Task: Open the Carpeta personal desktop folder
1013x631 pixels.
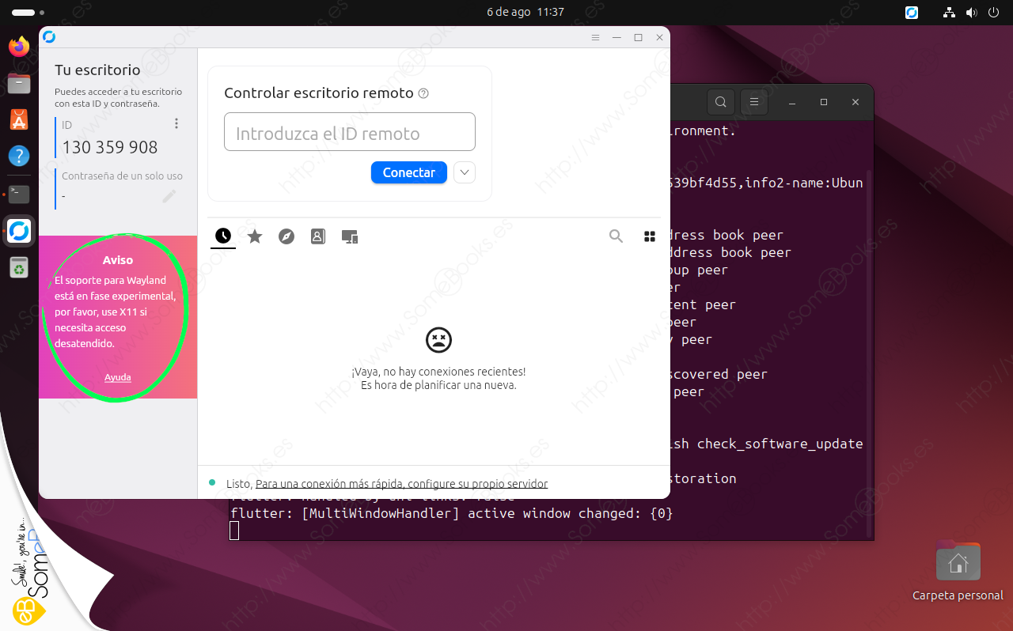Action: pyautogui.click(x=958, y=571)
